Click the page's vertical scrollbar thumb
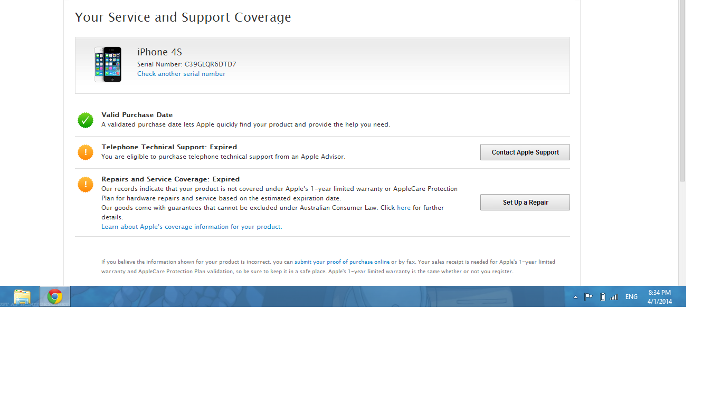This screenshot has width=721, height=405. point(682,91)
